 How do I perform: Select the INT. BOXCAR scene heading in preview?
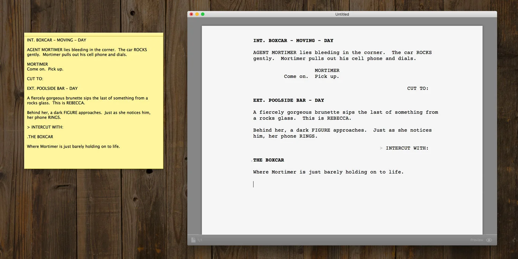(293, 40)
